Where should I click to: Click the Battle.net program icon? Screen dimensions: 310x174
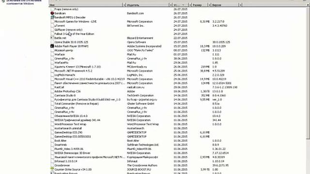[52, 38]
